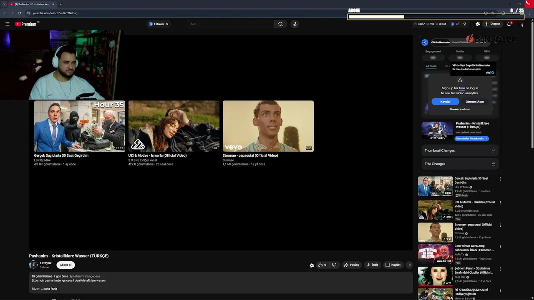
Task: Open more actions three-dot menu under video
Action: click(x=409, y=265)
